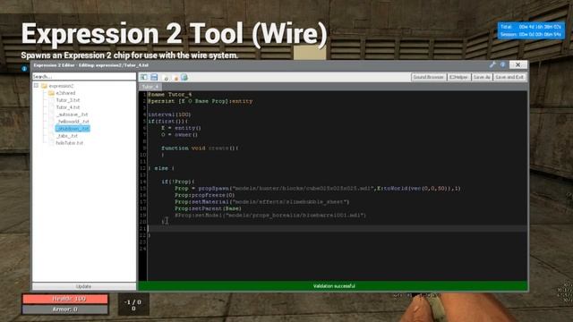Click the Prop:setMaterial code line

tap(262, 201)
